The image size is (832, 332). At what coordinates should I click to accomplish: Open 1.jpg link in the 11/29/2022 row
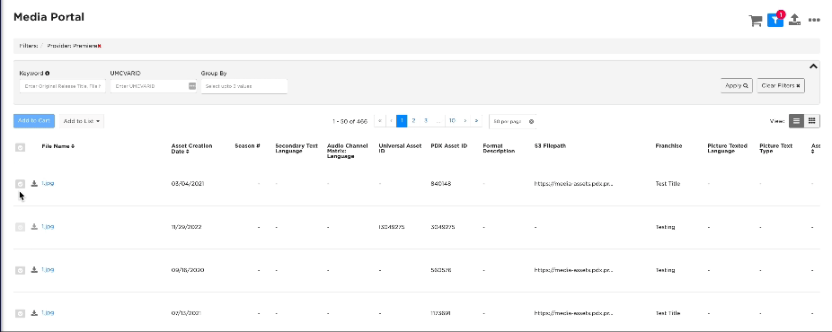(x=48, y=227)
